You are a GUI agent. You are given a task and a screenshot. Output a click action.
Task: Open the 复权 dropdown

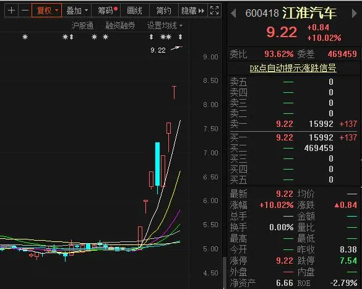coord(47,11)
